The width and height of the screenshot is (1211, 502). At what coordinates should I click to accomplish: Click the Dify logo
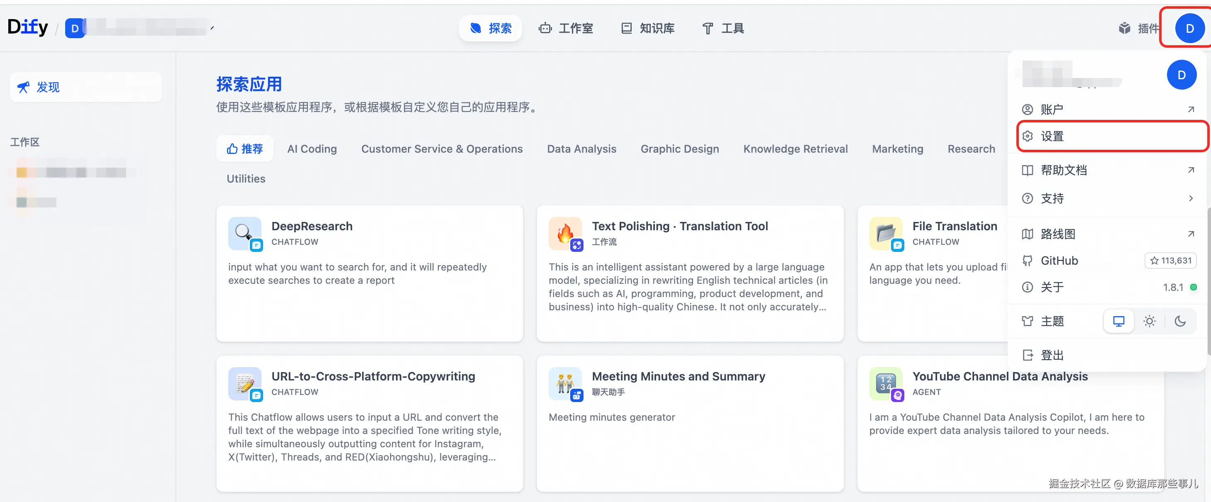tap(28, 27)
